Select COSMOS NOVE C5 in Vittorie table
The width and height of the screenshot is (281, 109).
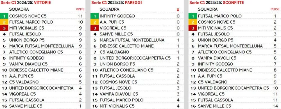click(28, 16)
